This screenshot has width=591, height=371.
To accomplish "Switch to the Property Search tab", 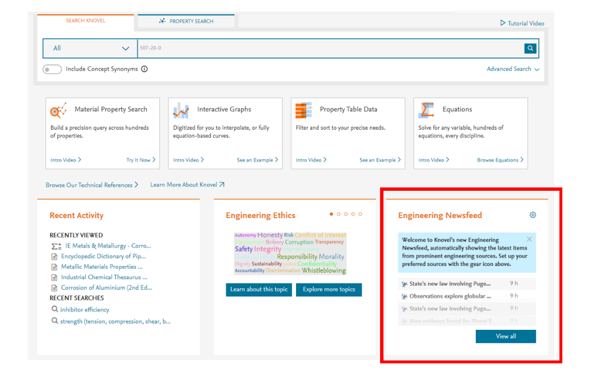I will pos(186,21).
